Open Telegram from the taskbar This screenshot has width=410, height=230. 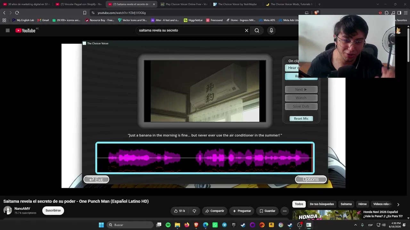[224, 225]
